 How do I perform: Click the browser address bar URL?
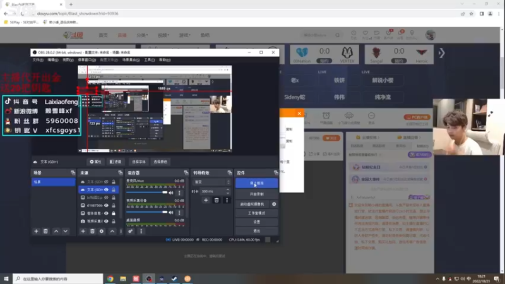[x=78, y=13]
